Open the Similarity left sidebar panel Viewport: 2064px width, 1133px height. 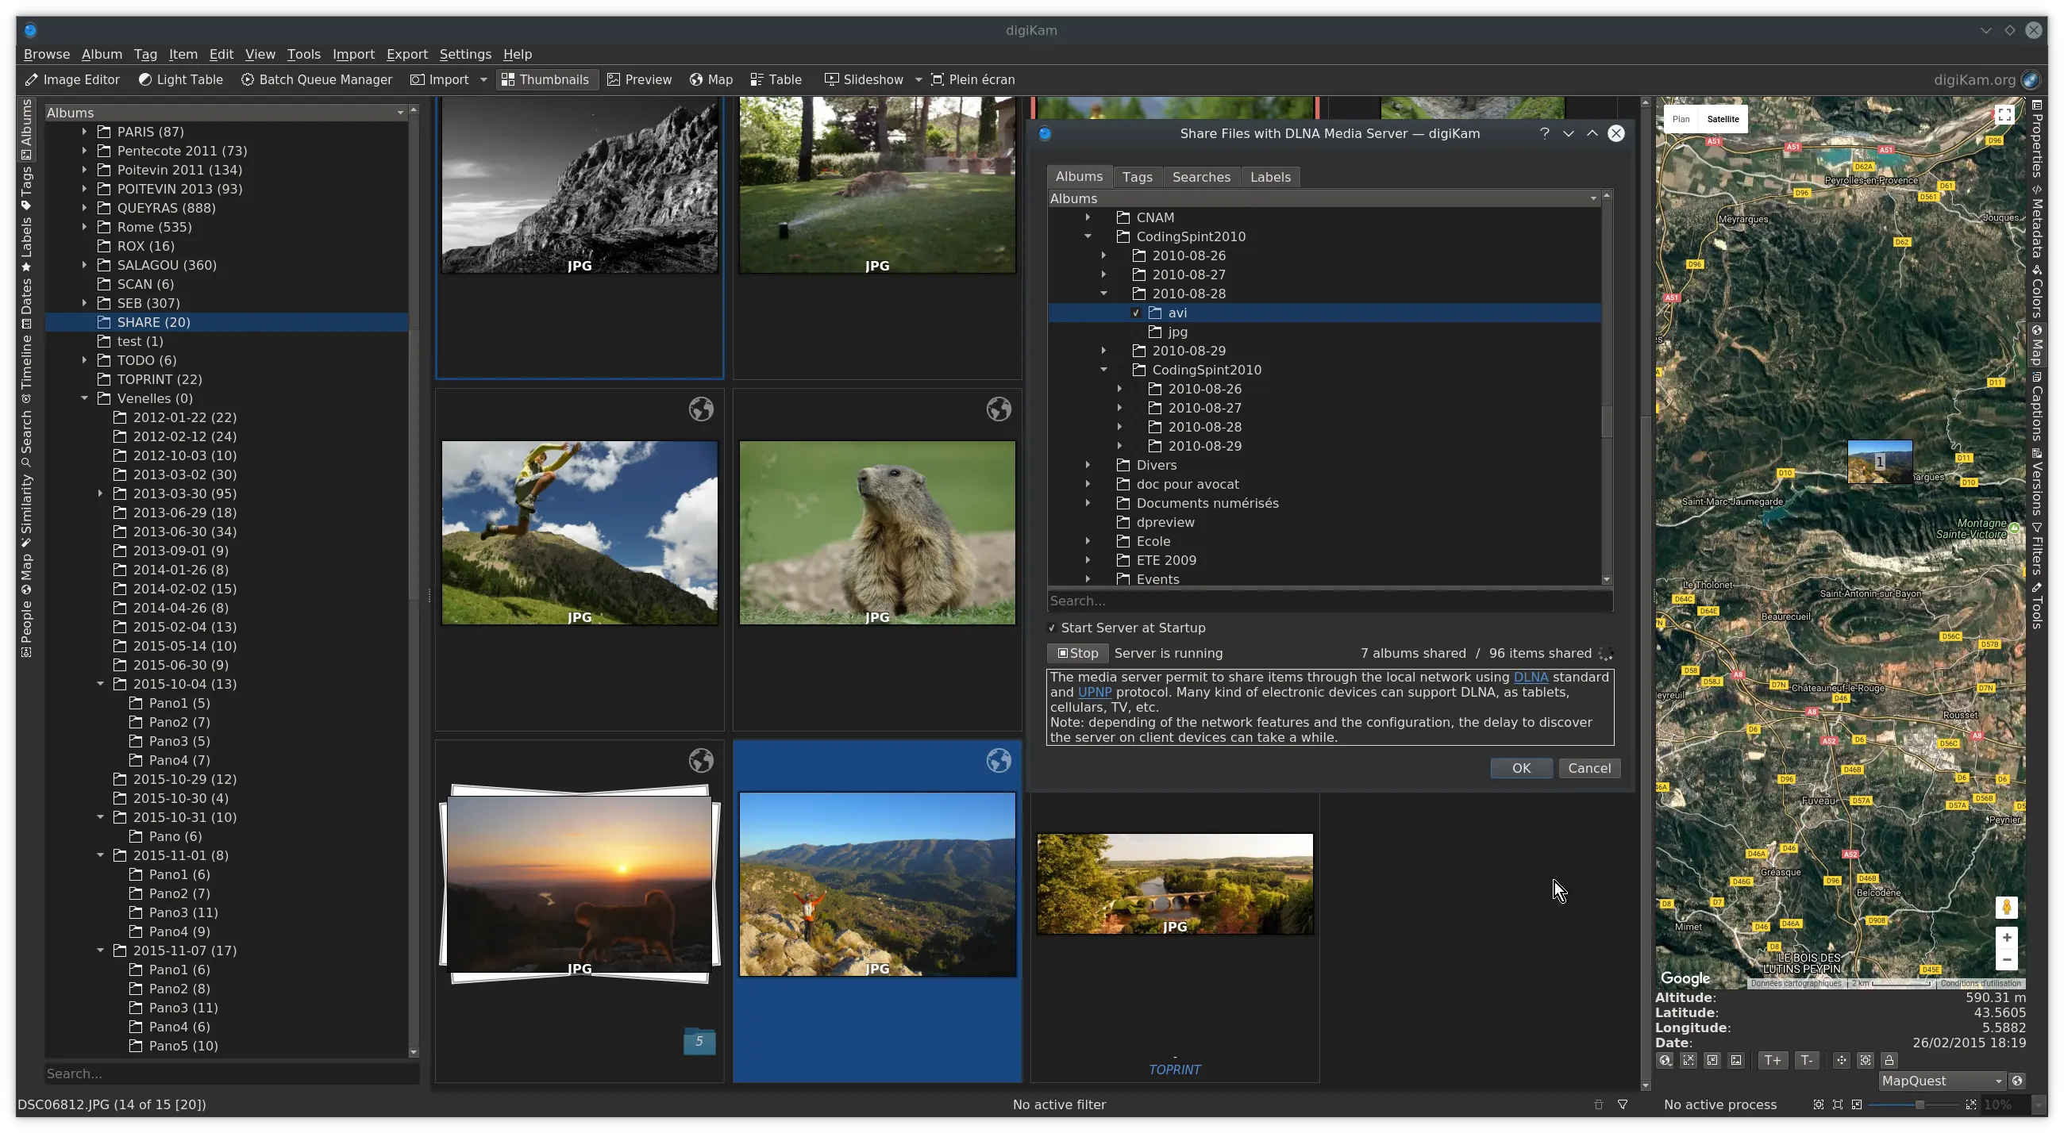point(26,511)
